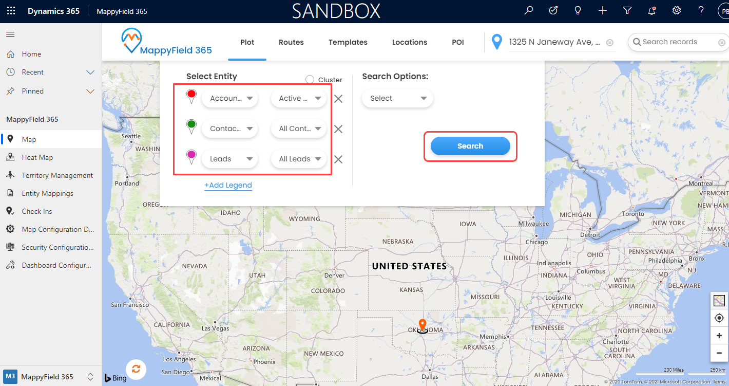Click the search magnifier in top bar
This screenshot has width=729, height=386.
[x=529, y=11]
